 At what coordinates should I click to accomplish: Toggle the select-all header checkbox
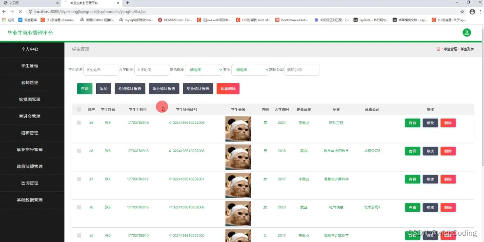point(79,110)
